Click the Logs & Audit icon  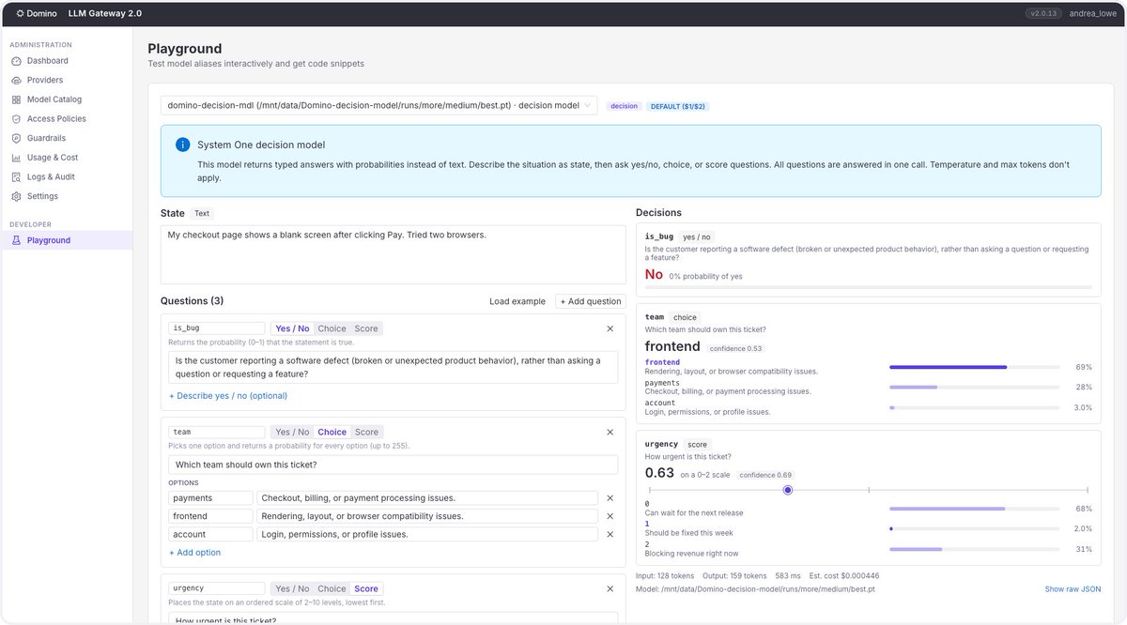[x=17, y=176]
